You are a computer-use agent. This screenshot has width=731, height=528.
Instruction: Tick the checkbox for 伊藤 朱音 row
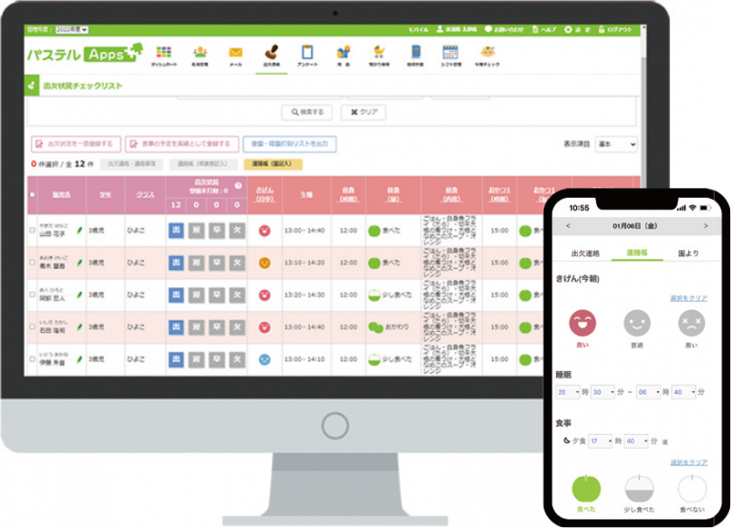pyautogui.click(x=33, y=360)
